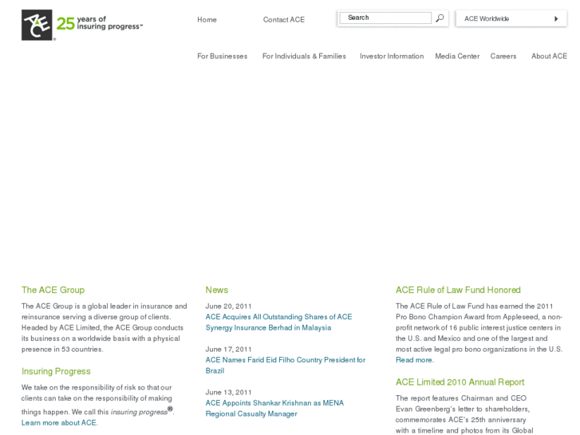Focus the Search input field

point(385,18)
